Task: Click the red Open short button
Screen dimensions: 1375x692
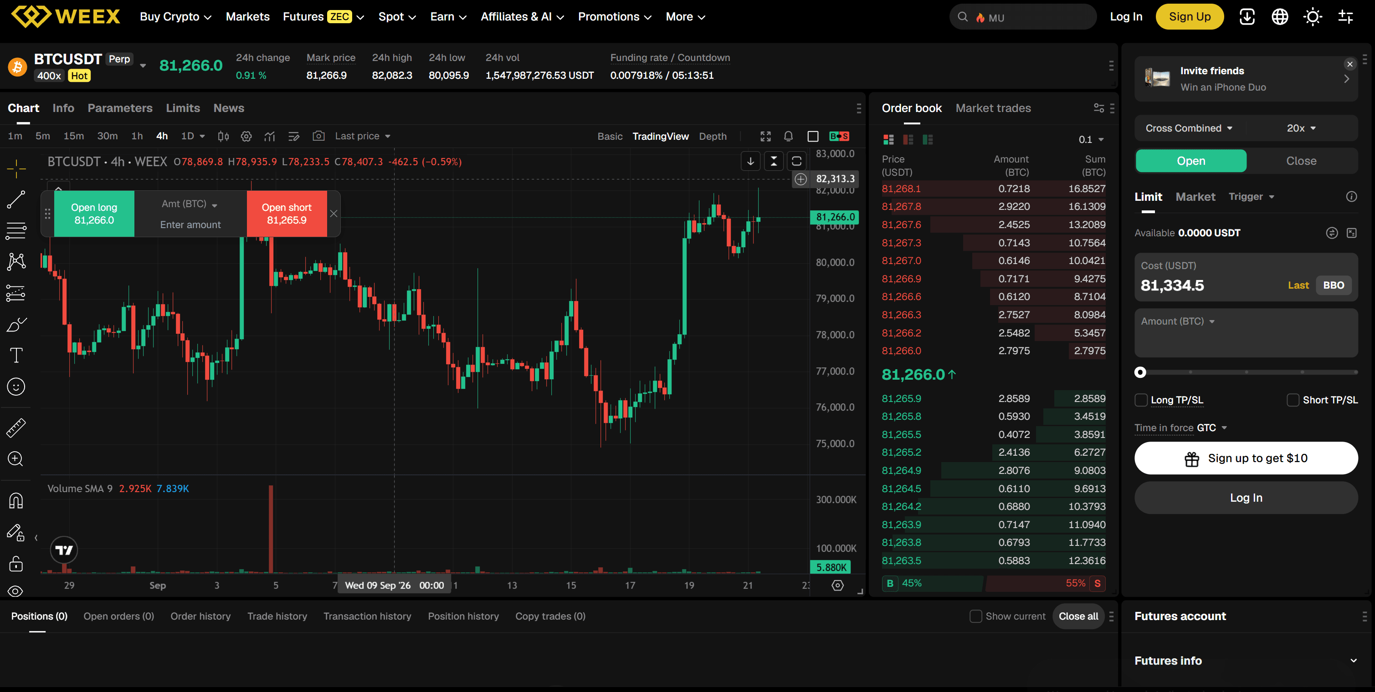Action: [x=287, y=214]
